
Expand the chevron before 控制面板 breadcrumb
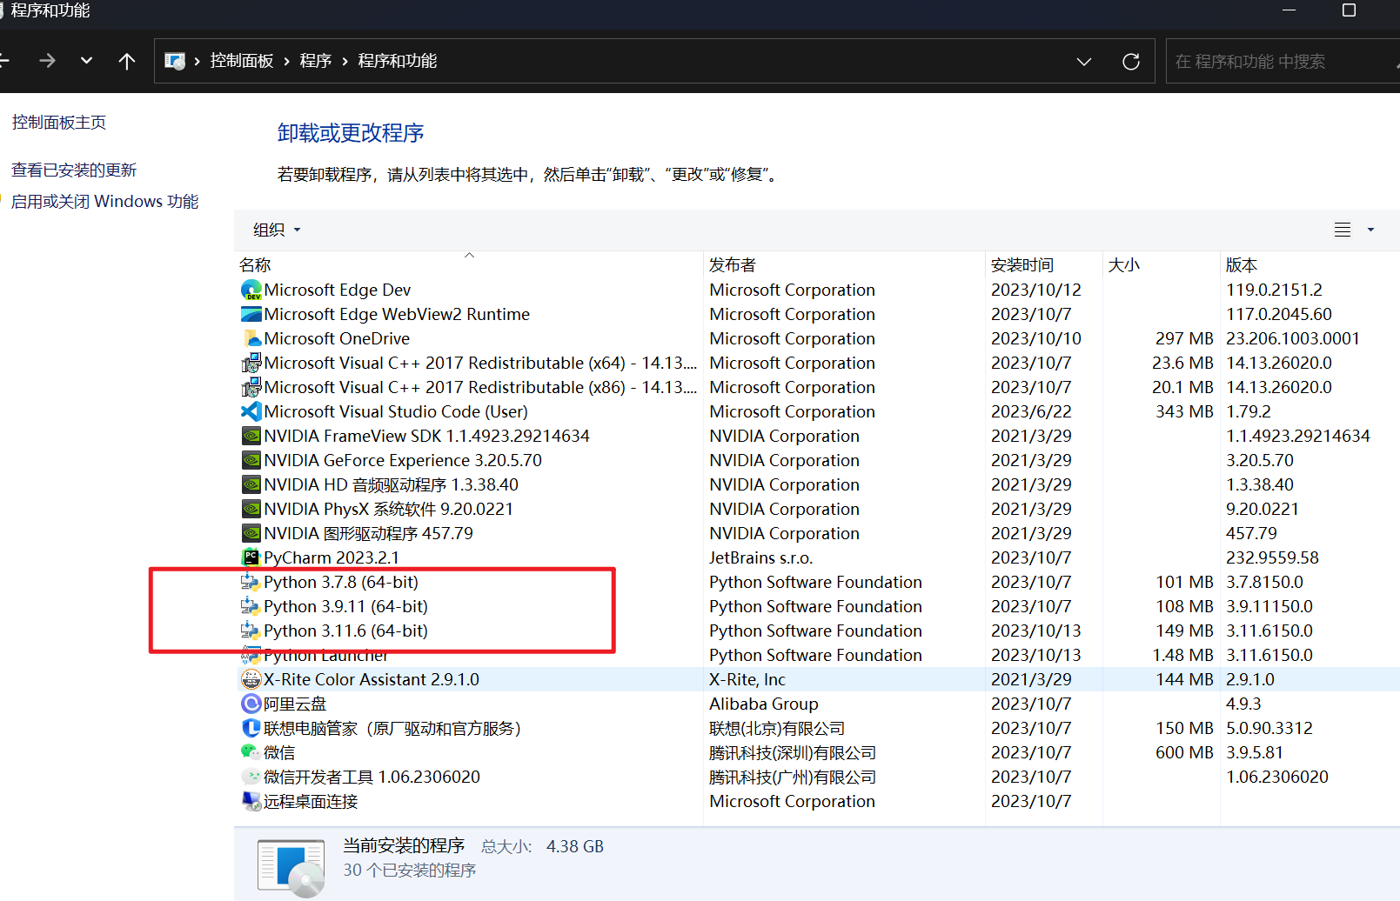198,61
